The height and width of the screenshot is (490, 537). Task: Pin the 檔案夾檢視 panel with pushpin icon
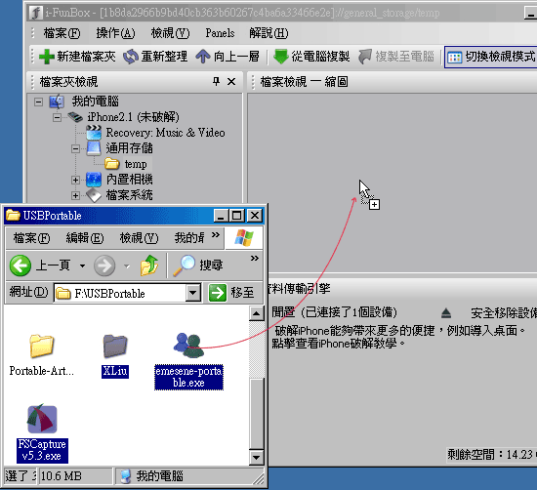point(216,81)
